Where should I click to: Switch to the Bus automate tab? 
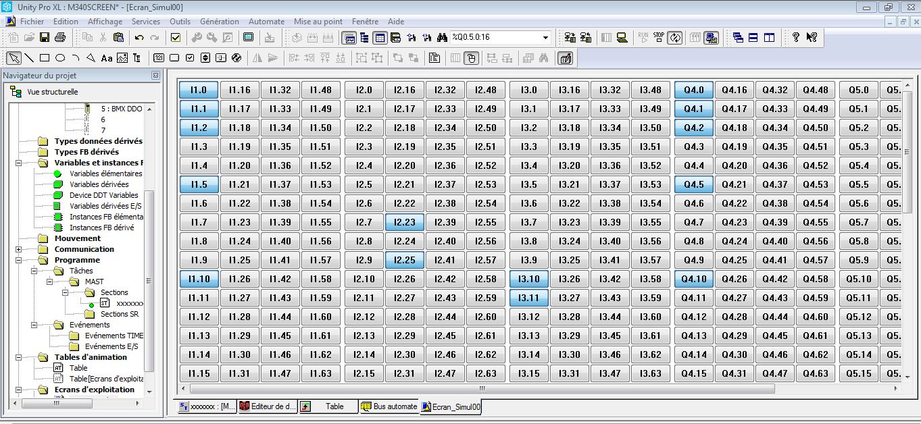(389, 406)
